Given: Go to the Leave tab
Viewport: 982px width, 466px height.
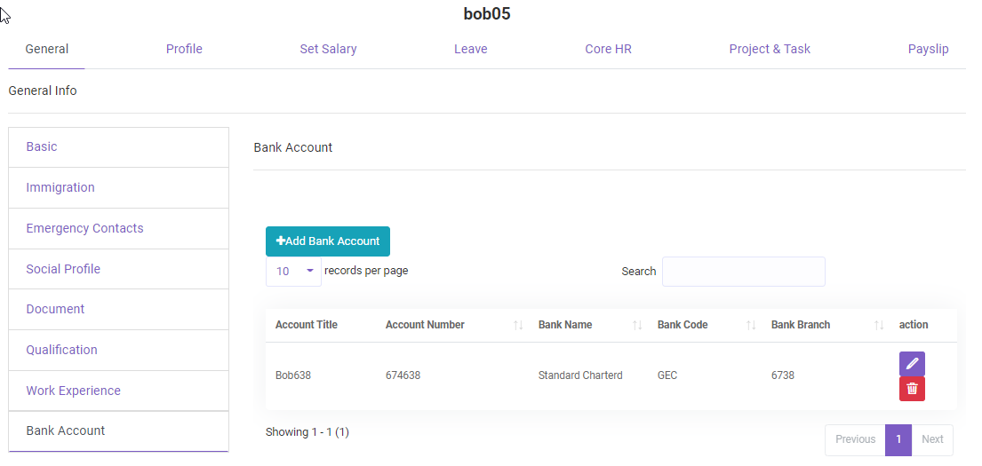Looking at the screenshot, I should [470, 49].
